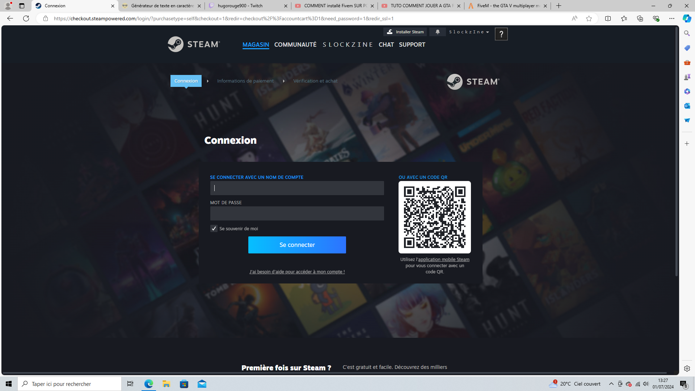Screen dimensions: 695x391
Task: Open the account access help link
Action: pyautogui.click(x=297, y=272)
